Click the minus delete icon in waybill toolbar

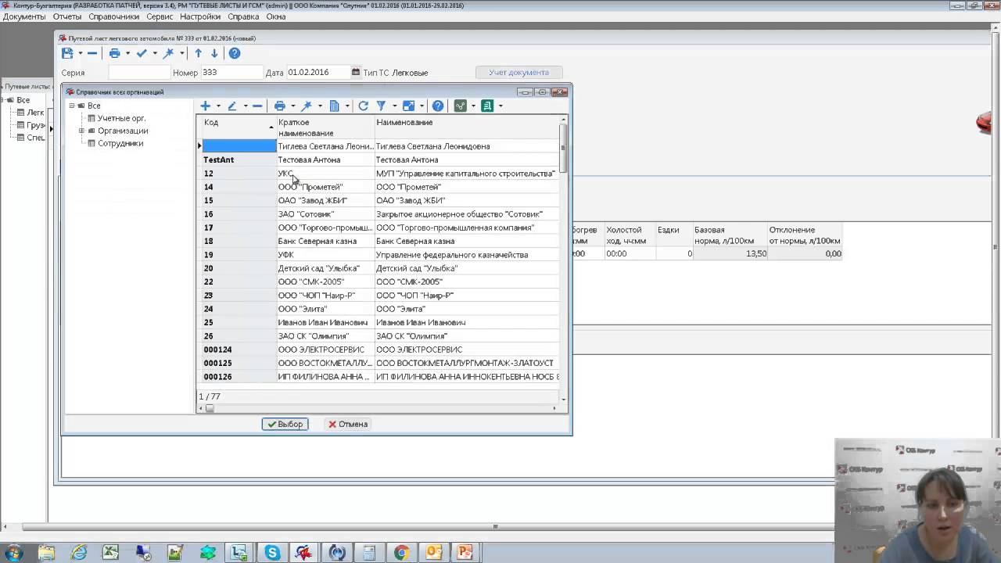point(92,53)
